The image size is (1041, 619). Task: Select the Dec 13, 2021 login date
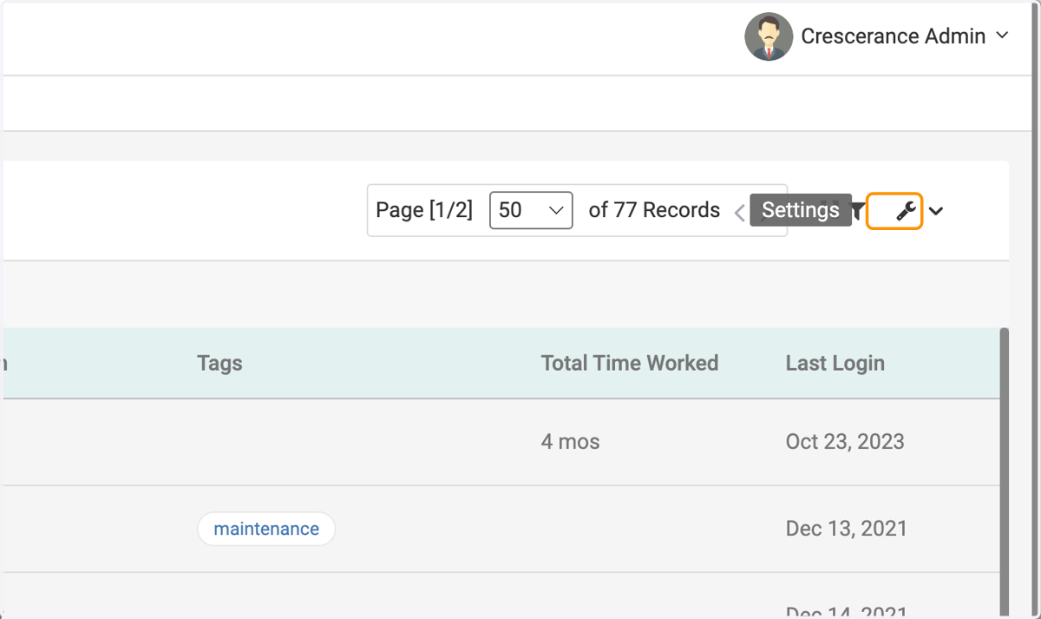pos(847,528)
